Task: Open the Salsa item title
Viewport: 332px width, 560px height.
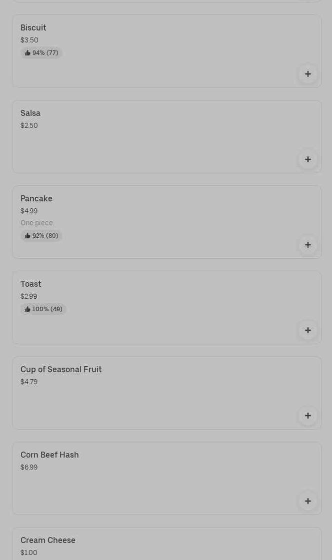Action: (x=30, y=113)
